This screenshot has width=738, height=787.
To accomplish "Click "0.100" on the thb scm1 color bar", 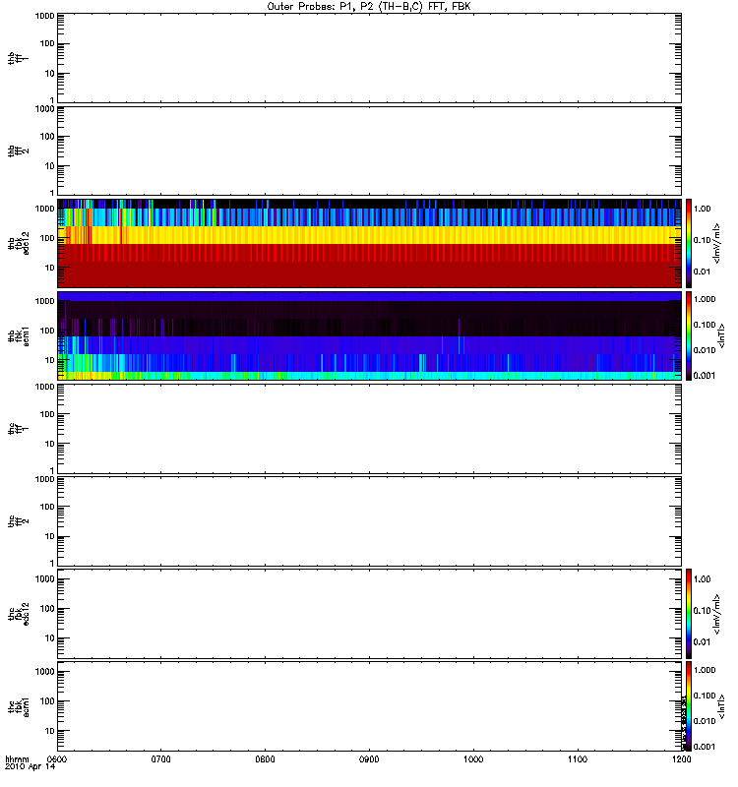I will coord(705,325).
